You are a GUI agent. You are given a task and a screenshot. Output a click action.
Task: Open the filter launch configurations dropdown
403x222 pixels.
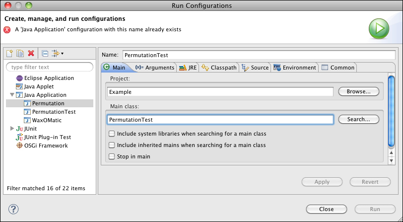(x=58, y=54)
